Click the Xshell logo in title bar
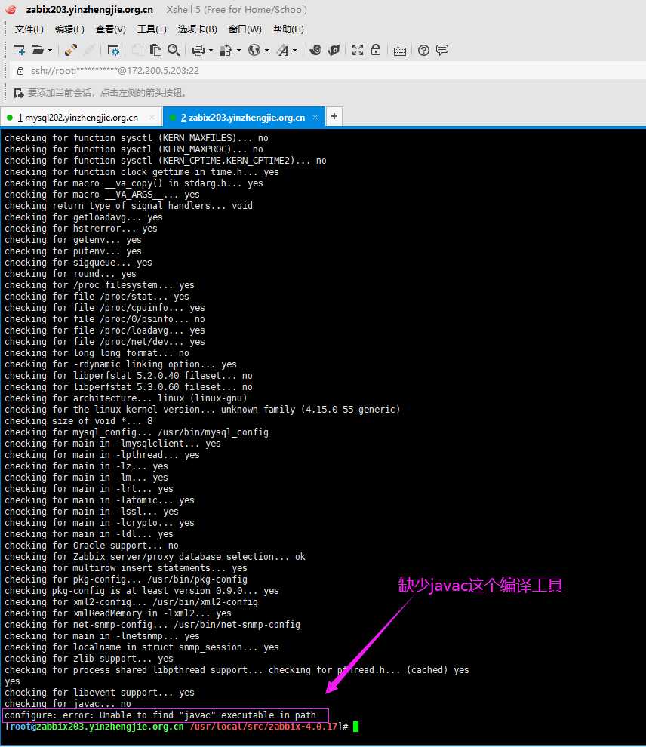 (11, 10)
